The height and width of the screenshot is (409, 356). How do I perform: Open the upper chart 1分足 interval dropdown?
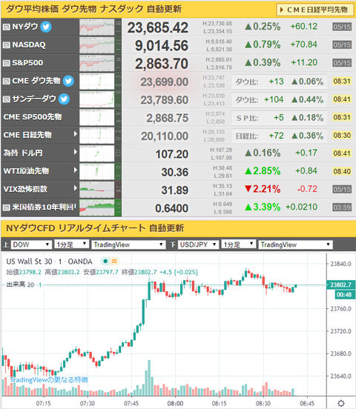coord(71,245)
